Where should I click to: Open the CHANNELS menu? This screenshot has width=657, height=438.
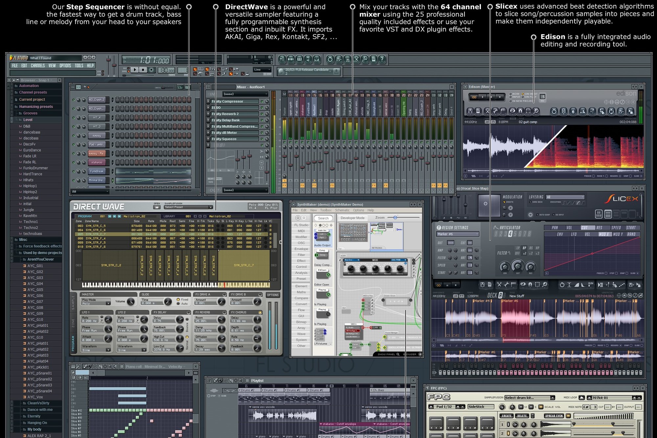pos(37,65)
